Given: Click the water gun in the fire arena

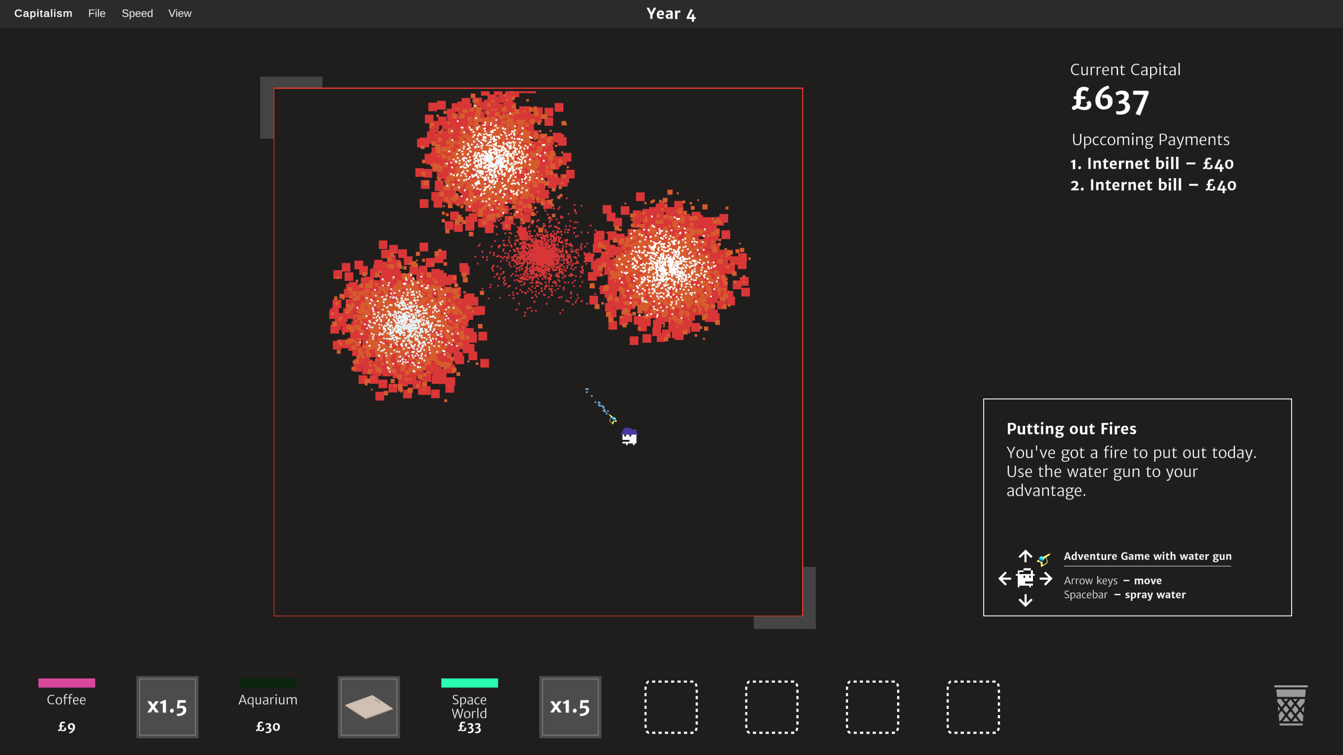Looking at the screenshot, I should click(x=612, y=419).
